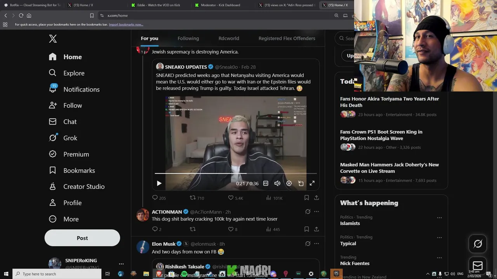Click the X search field
This screenshot has width=497, height=279.
click(x=345, y=38)
